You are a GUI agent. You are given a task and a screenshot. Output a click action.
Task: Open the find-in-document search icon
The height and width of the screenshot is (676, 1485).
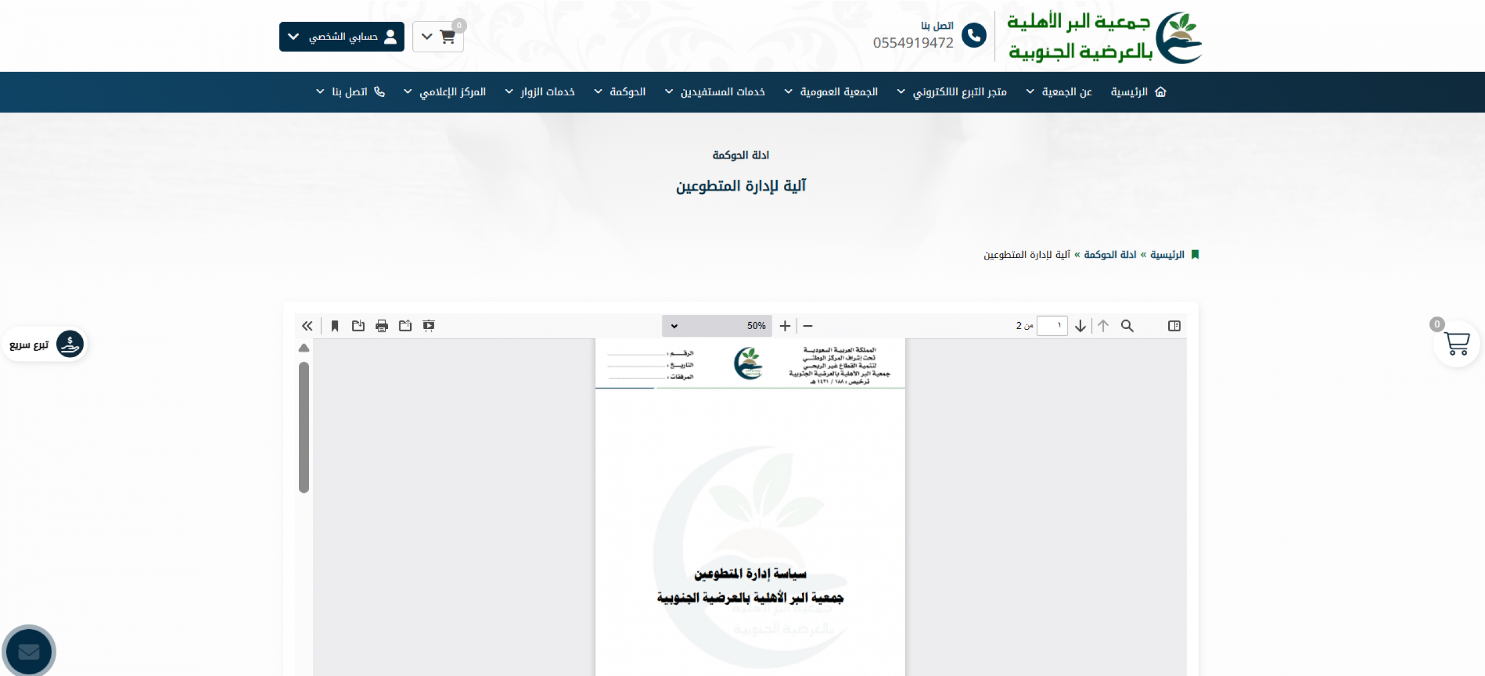coord(1127,326)
